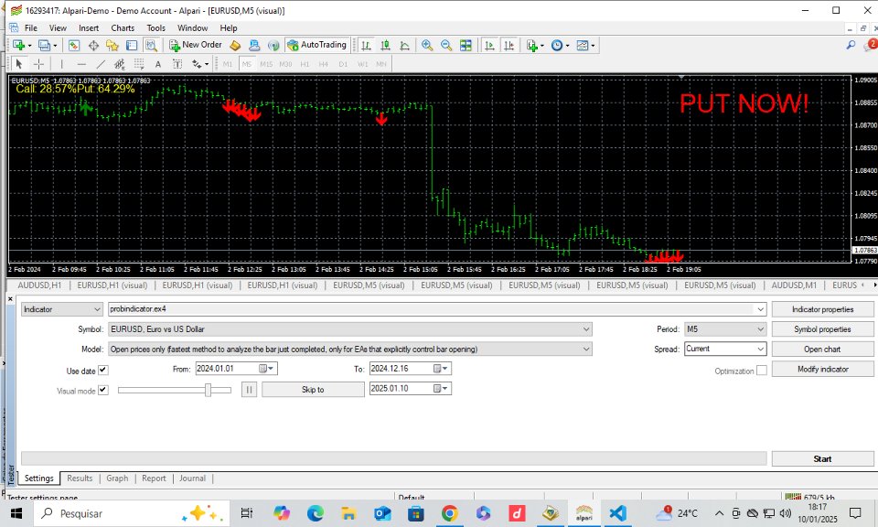Switch to the Journal tab
The height and width of the screenshot is (527, 878).
point(192,478)
